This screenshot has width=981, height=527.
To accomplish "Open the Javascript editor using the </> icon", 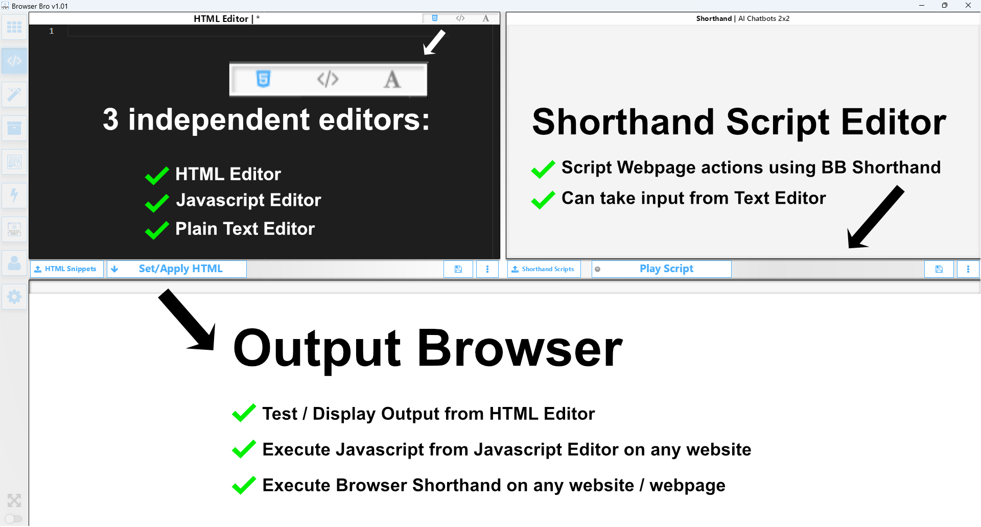I will click(460, 18).
